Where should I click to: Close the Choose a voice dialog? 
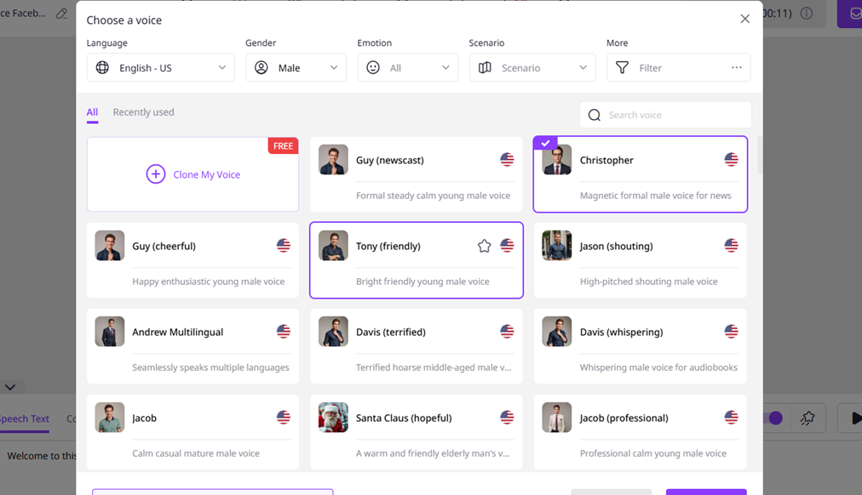(x=744, y=19)
